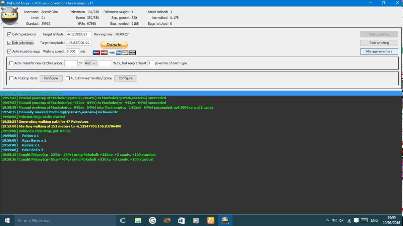Viewport: 403px width, 226px height.
Task: Open Task View on the taskbar
Action: 123,220
